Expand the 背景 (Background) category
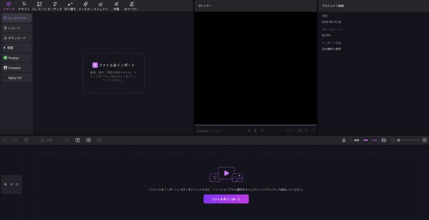Image resolution: width=429 pixels, height=220 pixels. point(17,48)
